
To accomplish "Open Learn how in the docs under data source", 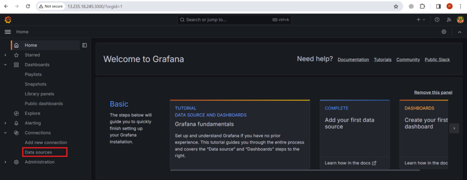I will [351, 163].
